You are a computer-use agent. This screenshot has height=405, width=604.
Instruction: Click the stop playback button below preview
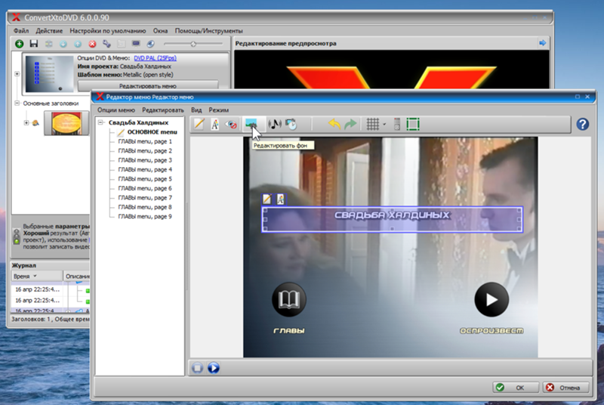(x=197, y=368)
